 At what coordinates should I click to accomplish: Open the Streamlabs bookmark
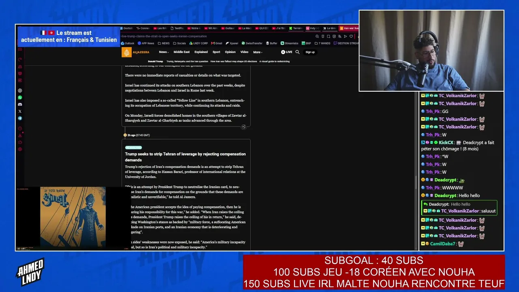pyautogui.click(x=290, y=43)
